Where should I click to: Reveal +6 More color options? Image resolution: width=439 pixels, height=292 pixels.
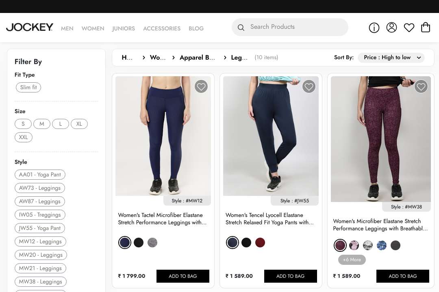click(352, 260)
